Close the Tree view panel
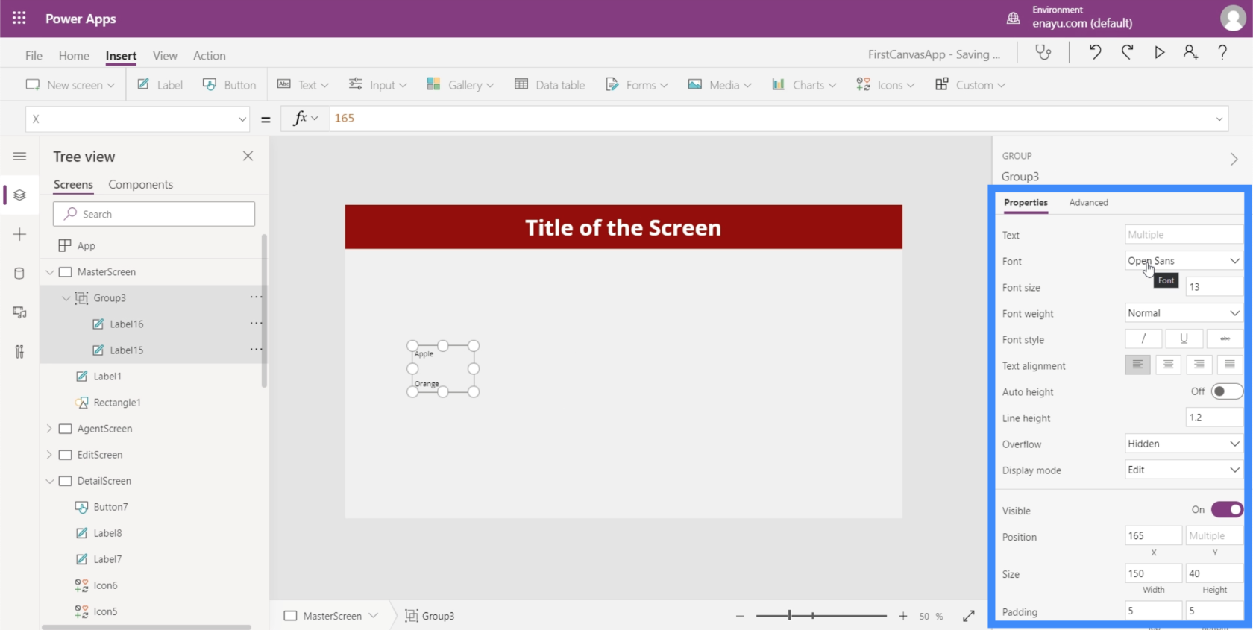The width and height of the screenshot is (1253, 630). (x=248, y=156)
